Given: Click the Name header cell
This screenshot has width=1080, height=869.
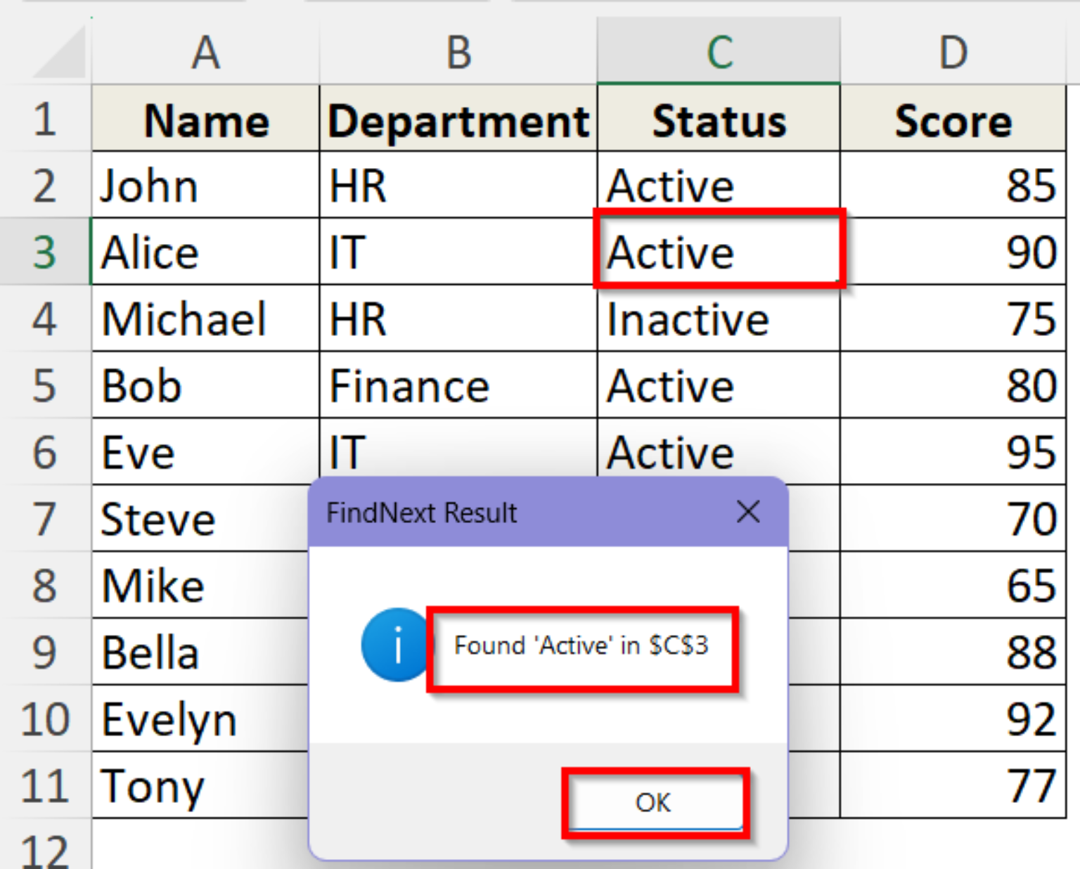Looking at the screenshot, I should pos(205,119).
